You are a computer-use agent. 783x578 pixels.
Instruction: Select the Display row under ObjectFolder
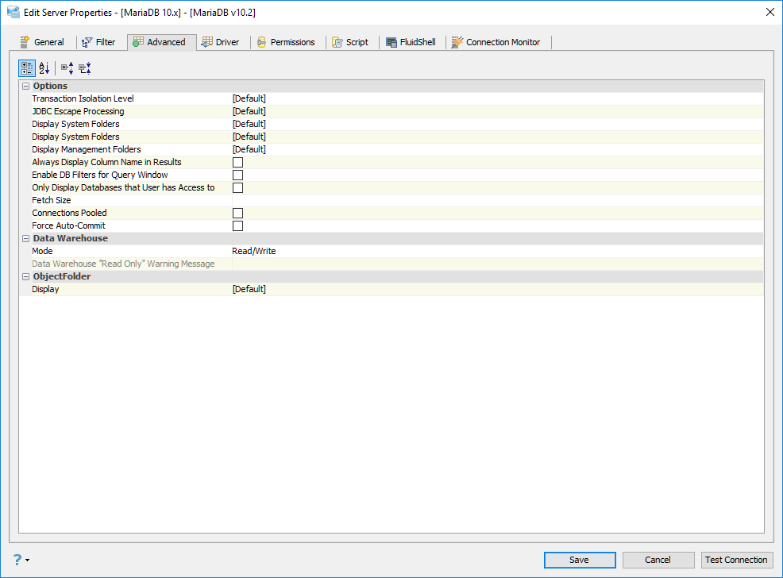(x=391, y=289)
